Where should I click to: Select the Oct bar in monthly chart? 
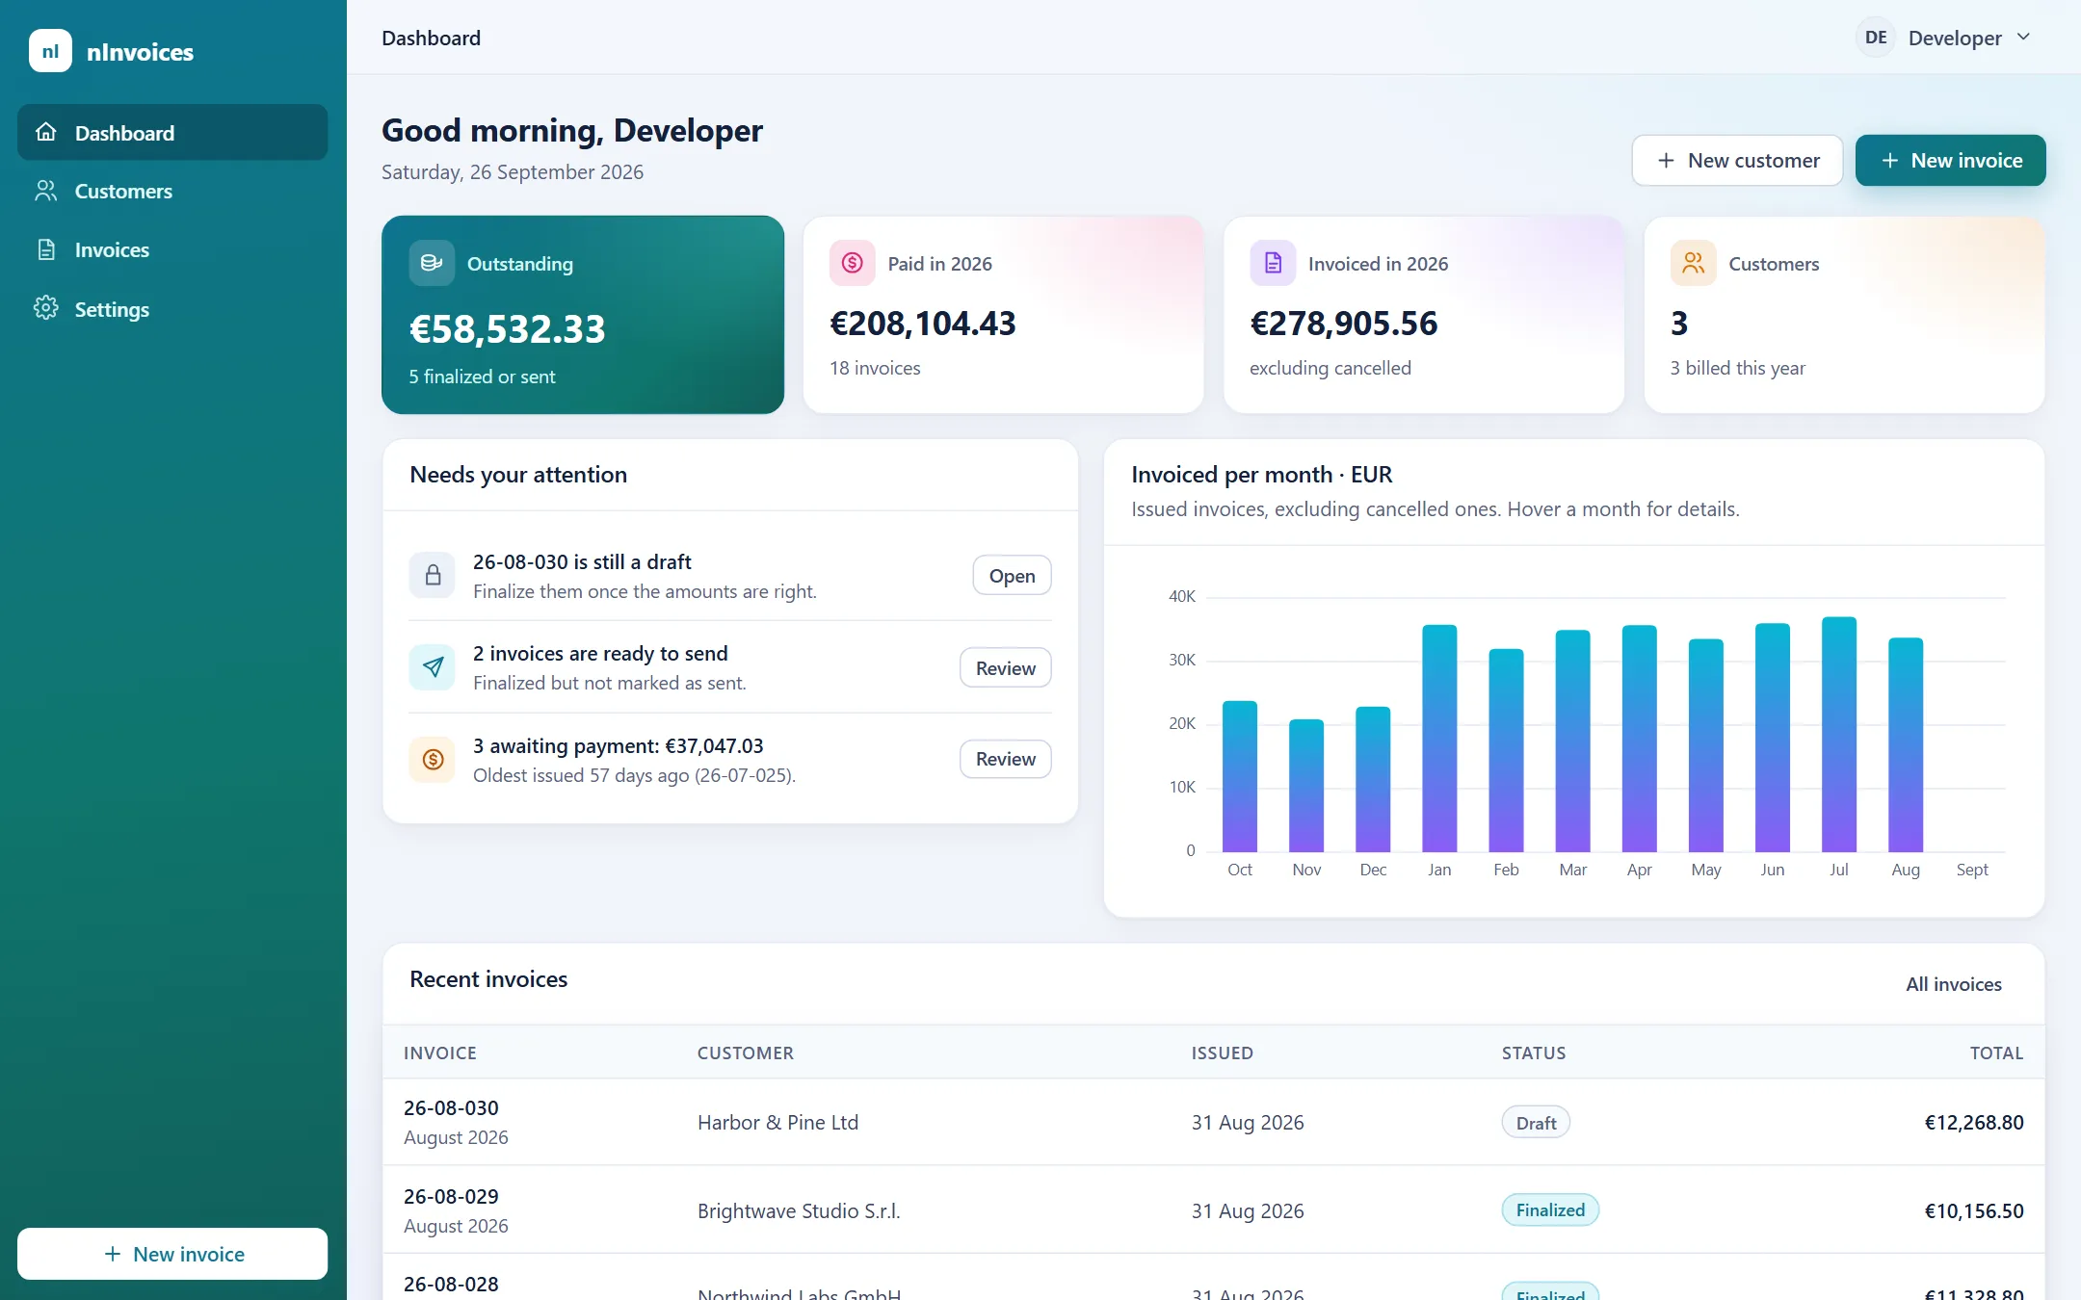1240,776
